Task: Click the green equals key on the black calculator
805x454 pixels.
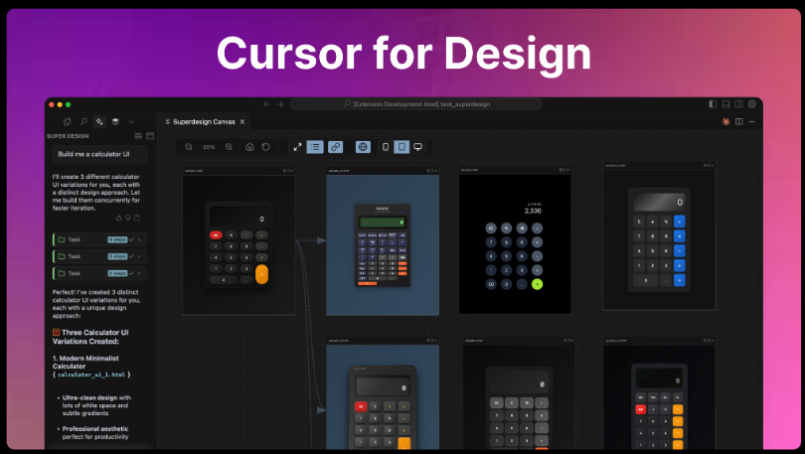Action: (x=537, y=284)
